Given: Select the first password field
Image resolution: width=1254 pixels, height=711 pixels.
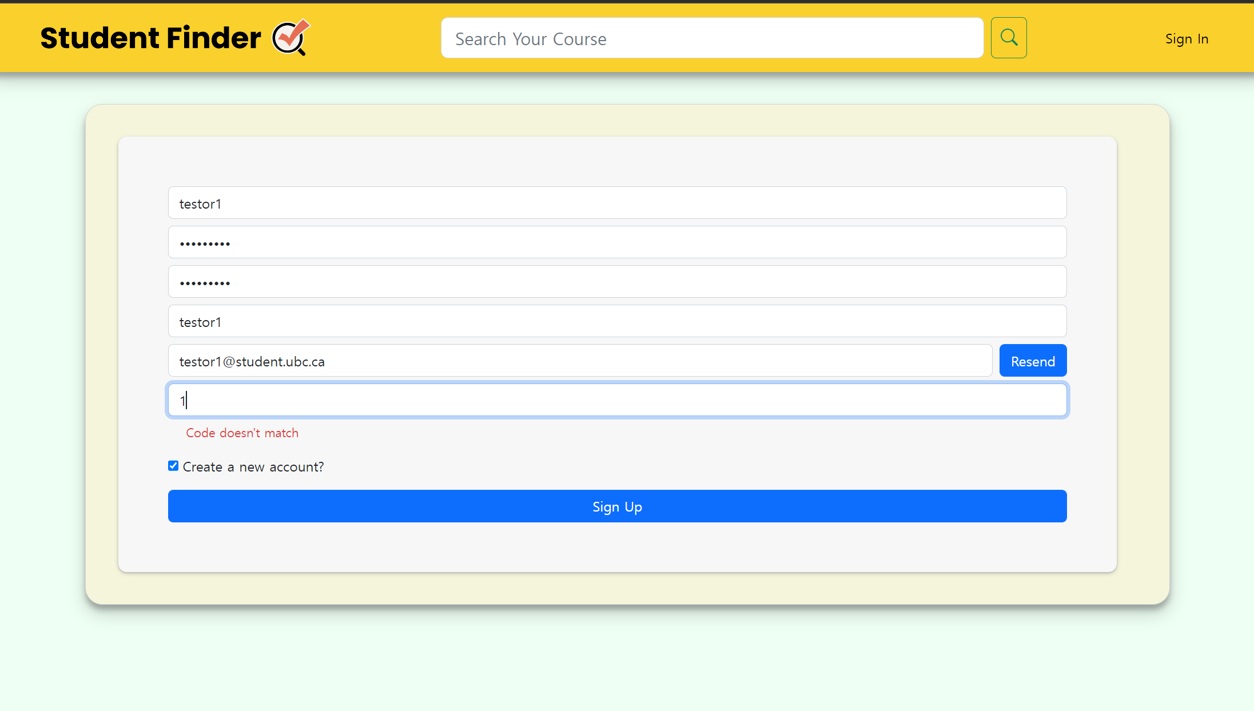Looking at the screenshot, I should pos(617,242).
